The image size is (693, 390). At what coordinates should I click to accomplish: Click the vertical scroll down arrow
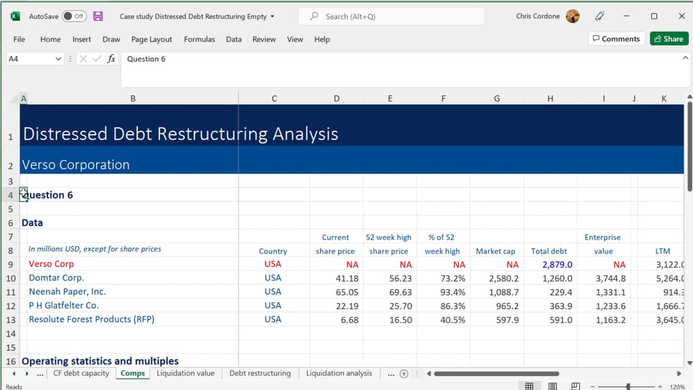coord(688,362)
